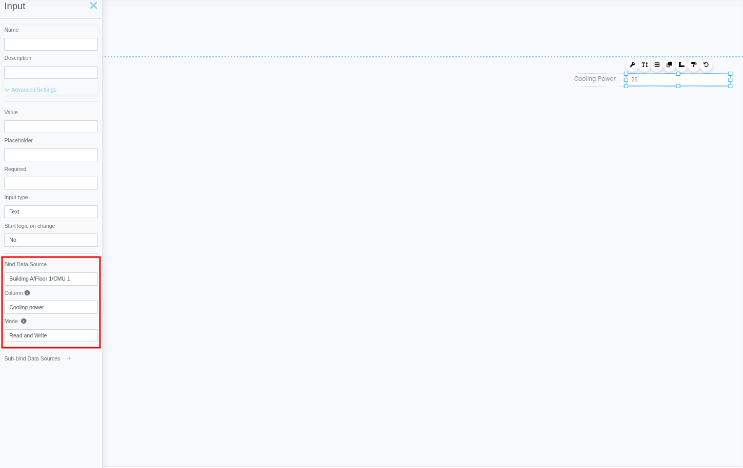The width and height of the screenshot is (743, 468).
Task: Click the grid layout icon
Action: click(657, 65)
